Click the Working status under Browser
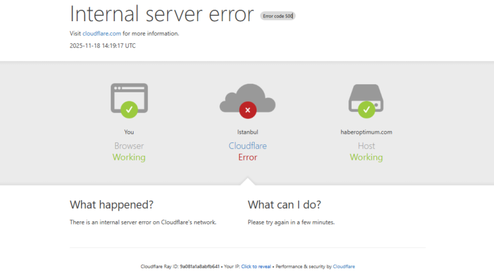 (x=129, y=157)
